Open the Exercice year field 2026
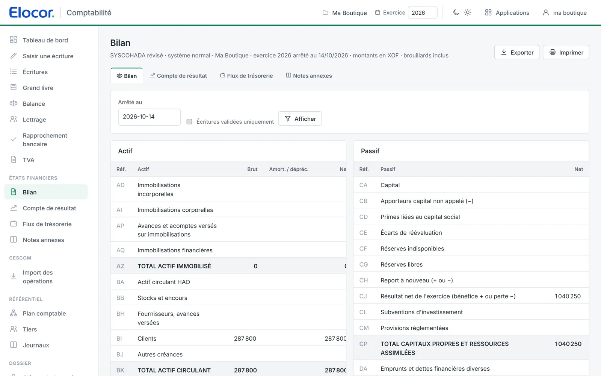601x376 pixels. pos(423,12)
